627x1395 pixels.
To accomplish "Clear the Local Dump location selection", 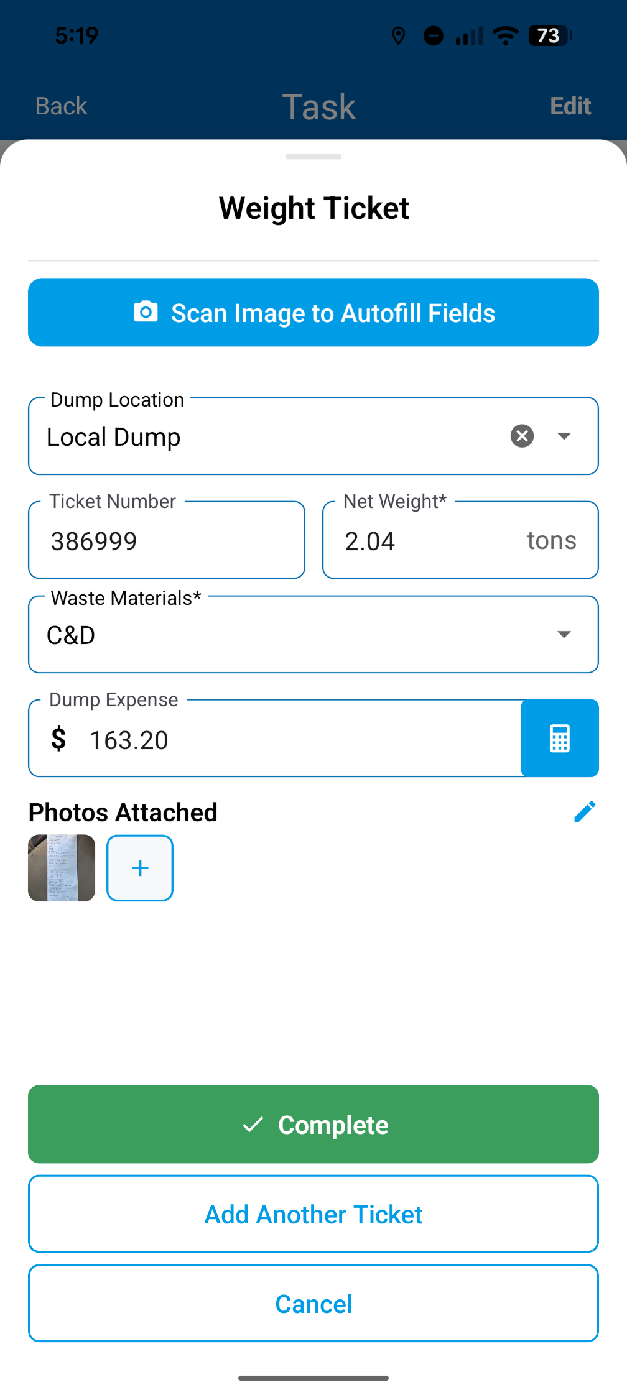I will click(x=522, y=436).
